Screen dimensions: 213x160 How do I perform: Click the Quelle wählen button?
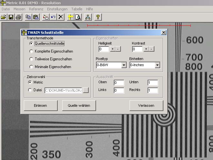(79, 105)
